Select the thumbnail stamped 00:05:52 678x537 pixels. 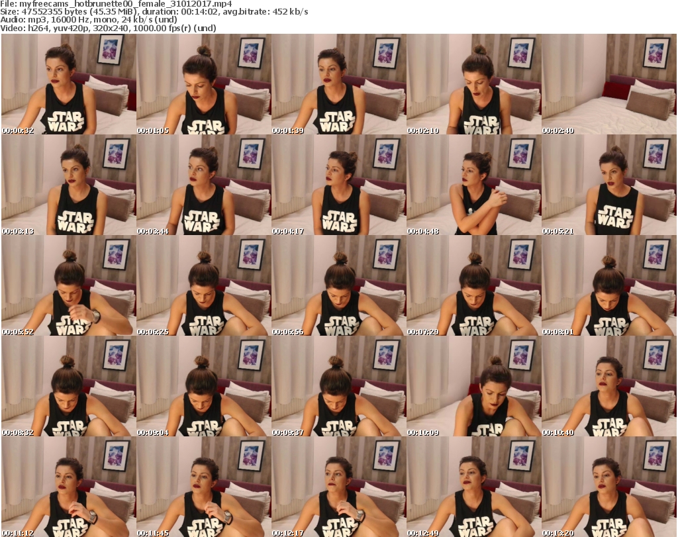(69, 285)
